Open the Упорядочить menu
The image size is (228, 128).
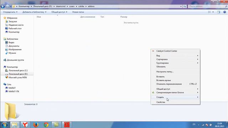[10, 12]
